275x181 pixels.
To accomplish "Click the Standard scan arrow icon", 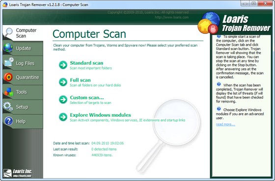I will coord(63,65).
